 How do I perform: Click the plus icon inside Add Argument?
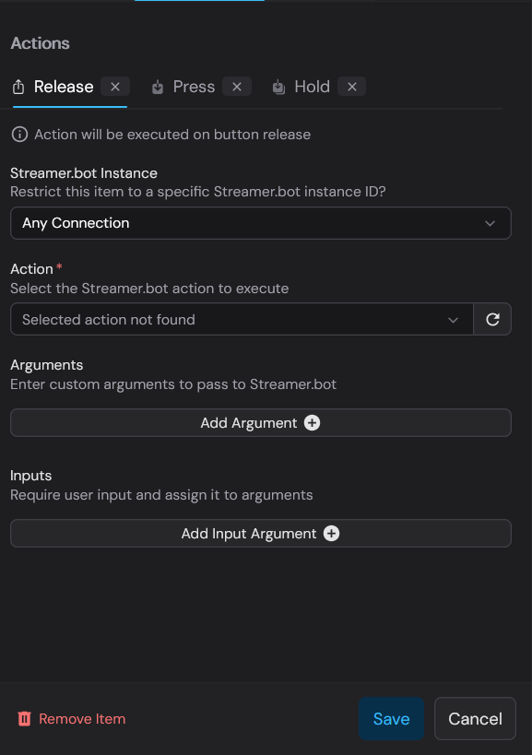click(x=312, y=422)
